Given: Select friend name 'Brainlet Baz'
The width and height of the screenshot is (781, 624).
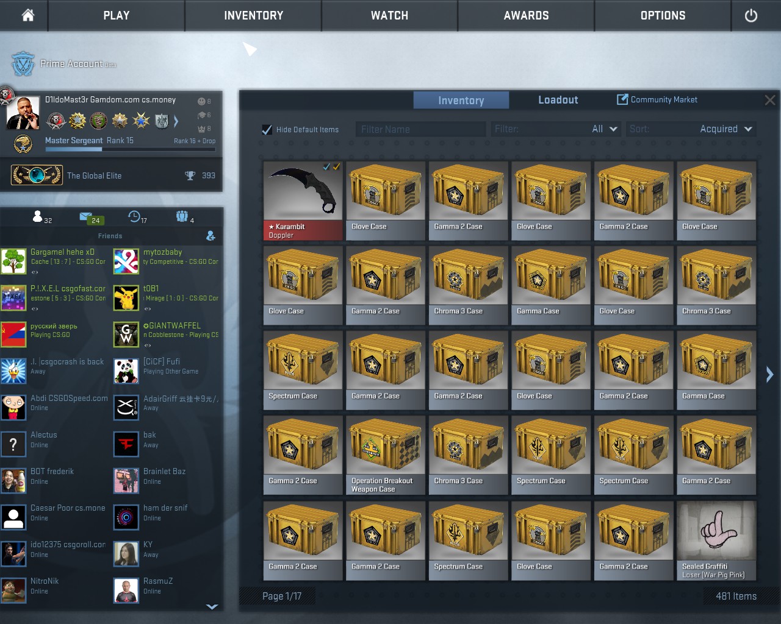Looking at the screenshot, I should click(164, 472).
